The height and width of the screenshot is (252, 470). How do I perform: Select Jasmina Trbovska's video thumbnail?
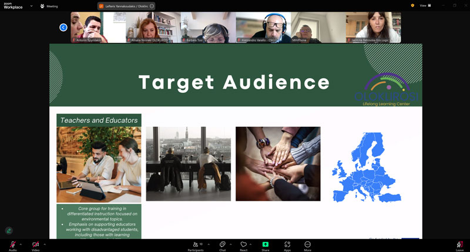[373, 28]
